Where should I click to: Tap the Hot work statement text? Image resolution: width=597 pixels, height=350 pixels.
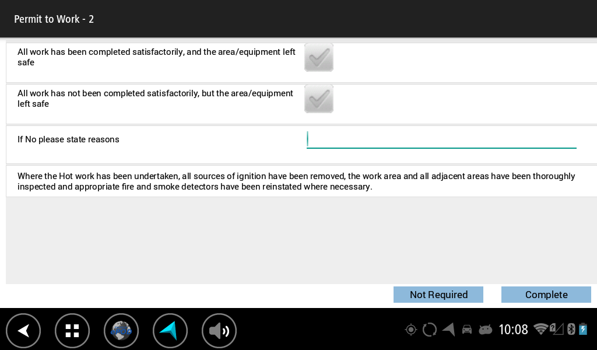[x=296, y=181]
